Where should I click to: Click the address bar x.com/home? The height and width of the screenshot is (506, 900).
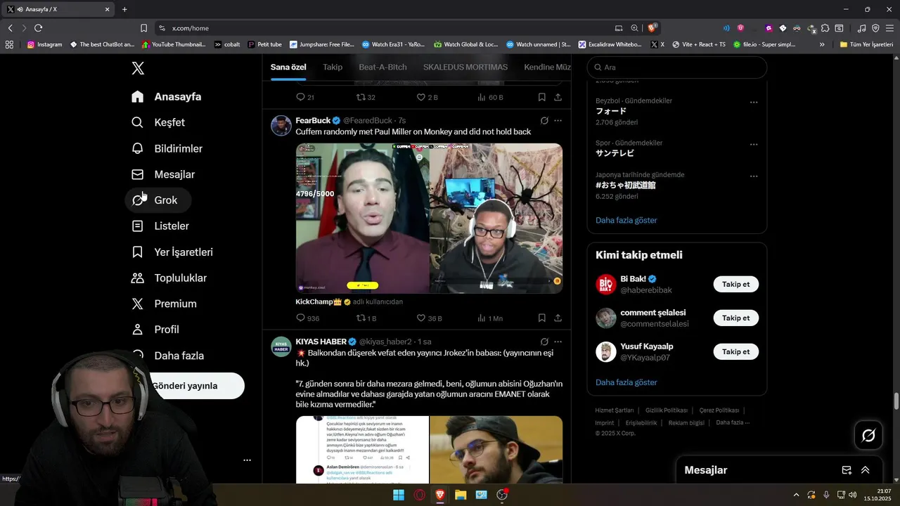[191, 28]
